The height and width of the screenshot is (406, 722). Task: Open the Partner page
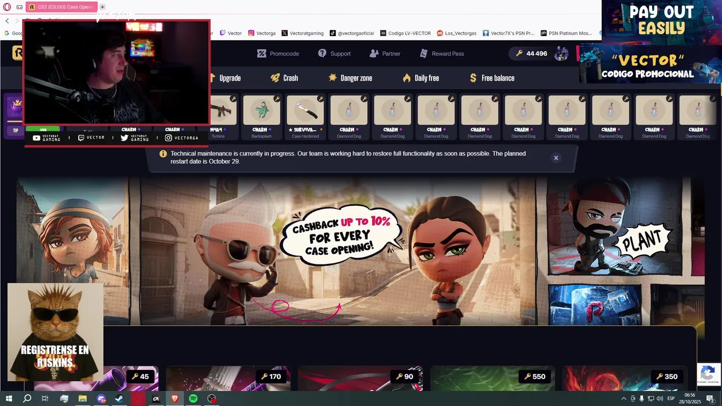(385, 54)
